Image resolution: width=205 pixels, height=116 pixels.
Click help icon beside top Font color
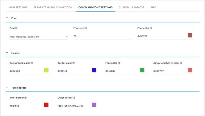point(151,28)
